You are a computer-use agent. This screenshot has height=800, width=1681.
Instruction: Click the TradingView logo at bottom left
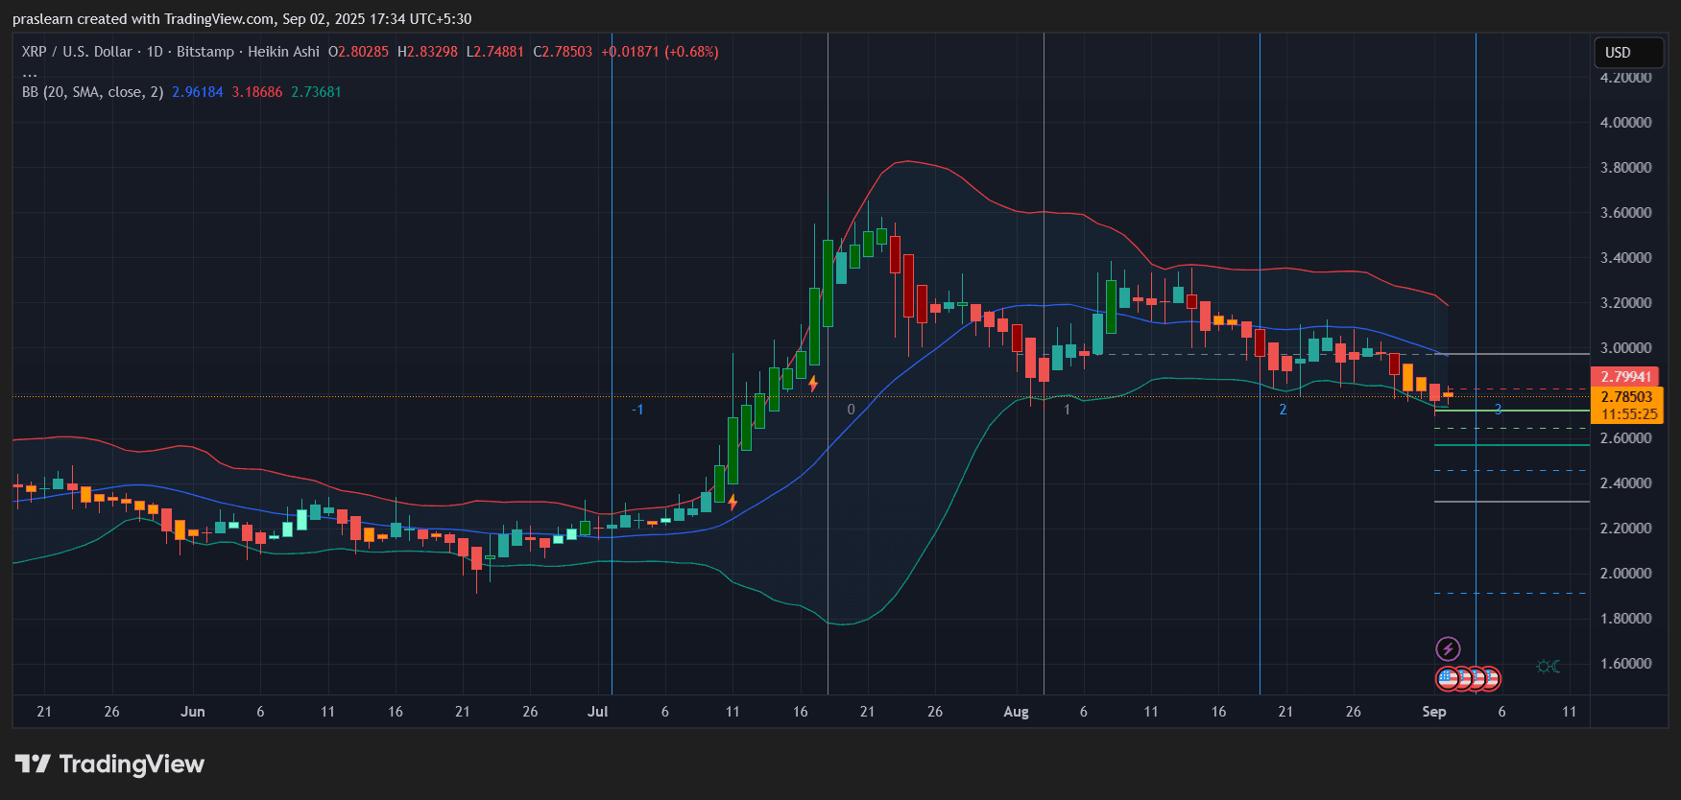click(109, 765)
